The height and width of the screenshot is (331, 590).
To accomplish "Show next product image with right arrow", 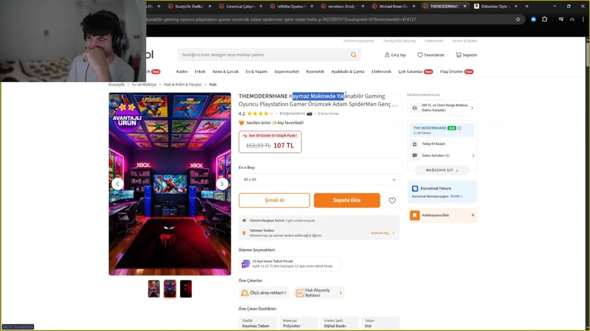I will (222, 184).
